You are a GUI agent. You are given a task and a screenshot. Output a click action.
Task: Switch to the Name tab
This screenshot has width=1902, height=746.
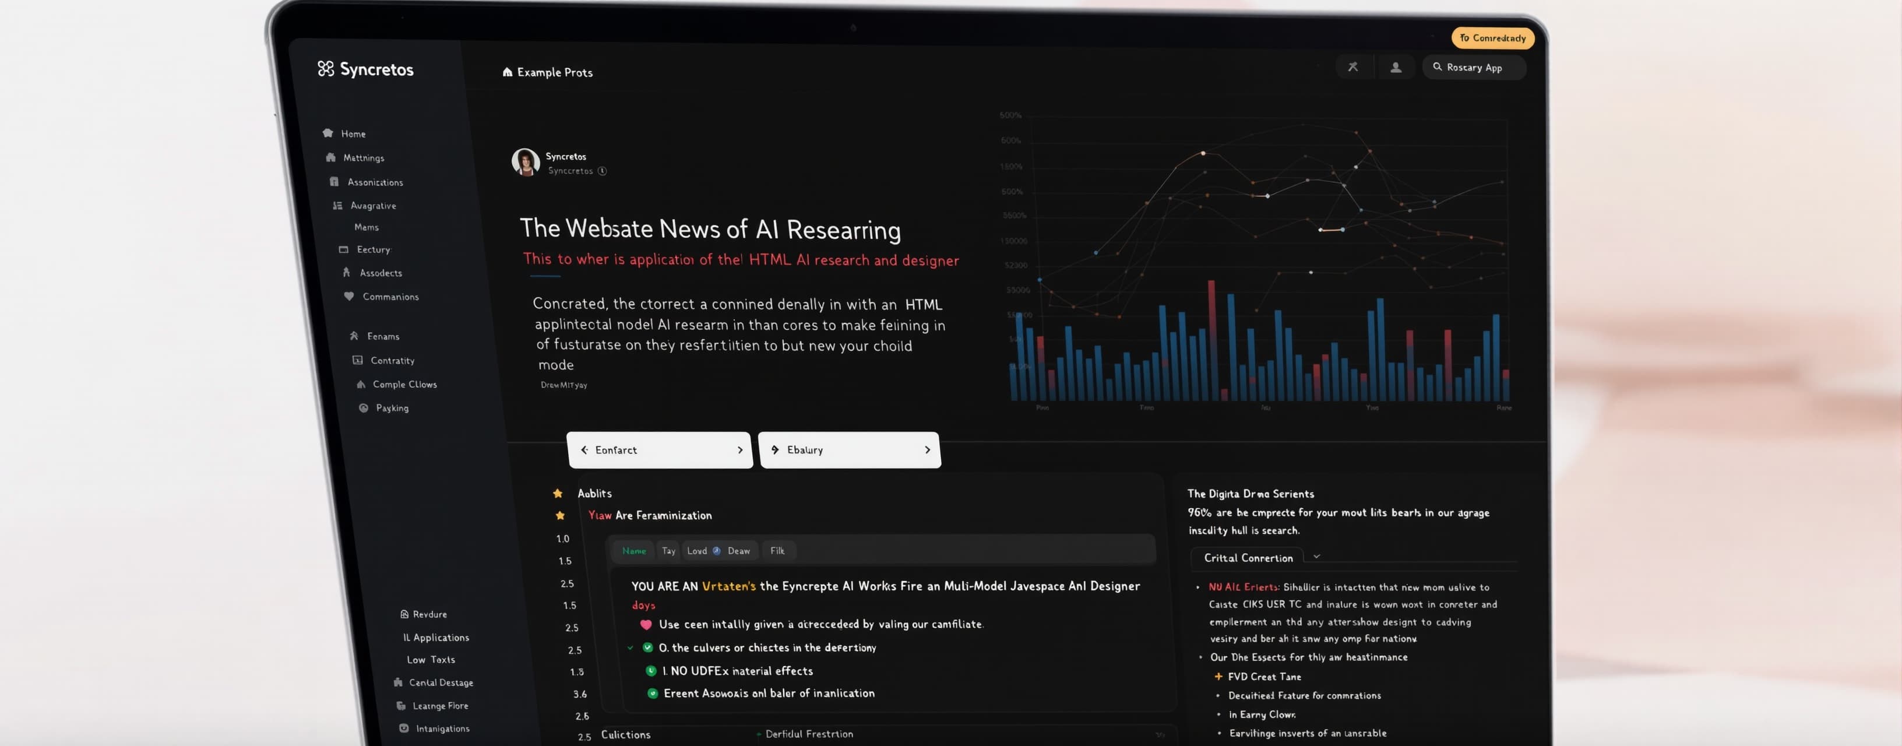point(633,551)
